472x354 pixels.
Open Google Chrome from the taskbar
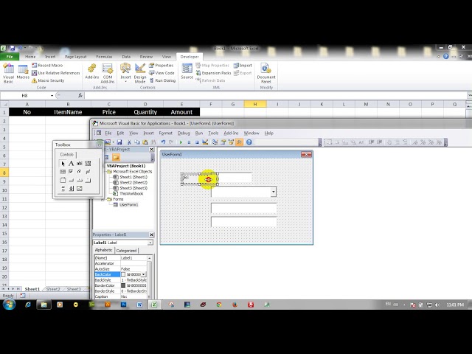(x=219, y=305)
